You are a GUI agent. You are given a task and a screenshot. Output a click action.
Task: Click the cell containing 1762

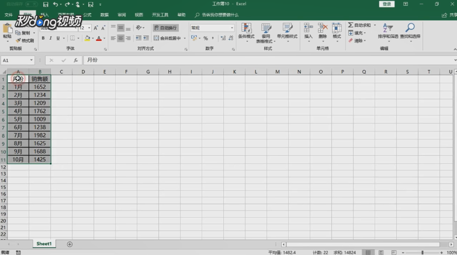tap(40, 111)
